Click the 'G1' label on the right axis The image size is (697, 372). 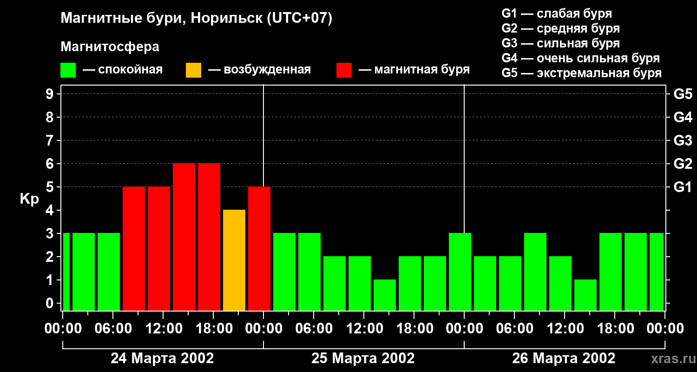tap(683, 187)
